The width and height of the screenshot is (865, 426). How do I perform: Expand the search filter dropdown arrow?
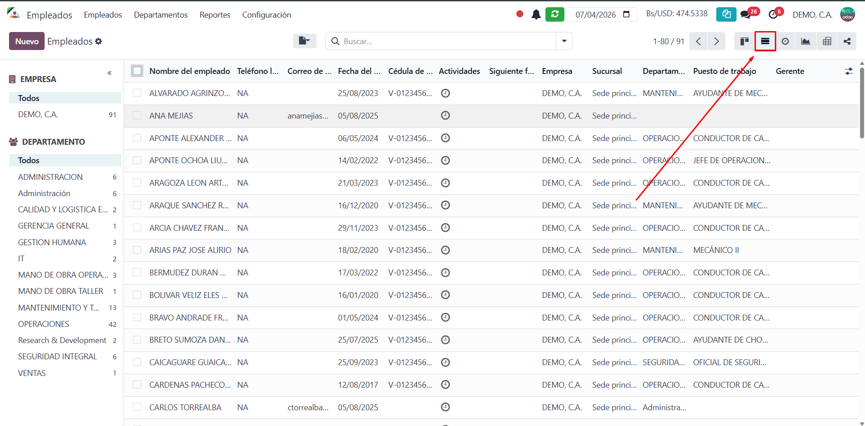564,41
